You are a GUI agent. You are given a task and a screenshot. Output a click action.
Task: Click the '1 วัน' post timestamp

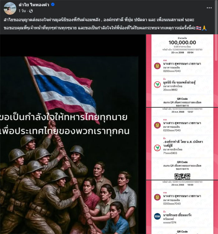22,11
